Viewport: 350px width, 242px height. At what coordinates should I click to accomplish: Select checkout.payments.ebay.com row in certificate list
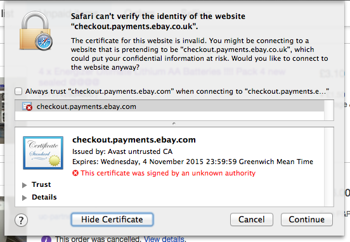[169, 106]
